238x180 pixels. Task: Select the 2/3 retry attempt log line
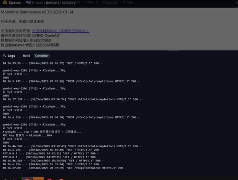pos(16,139)
